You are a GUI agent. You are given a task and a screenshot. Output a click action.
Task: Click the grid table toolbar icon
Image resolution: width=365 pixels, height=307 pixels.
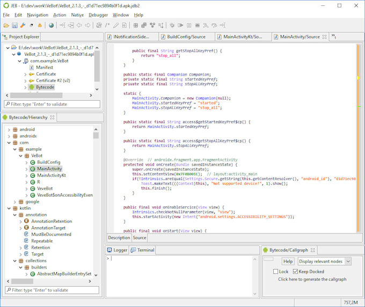pos(135,25)
